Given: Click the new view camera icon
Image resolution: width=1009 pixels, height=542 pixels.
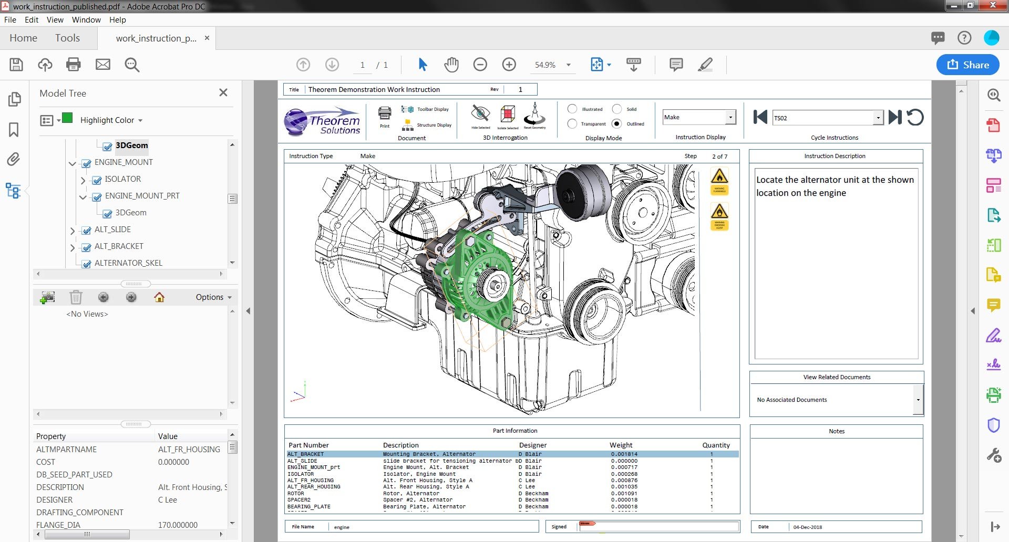Looking at the screenshot, I should 47,297.
